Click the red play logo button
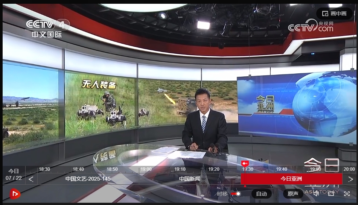 pos(15,194)
